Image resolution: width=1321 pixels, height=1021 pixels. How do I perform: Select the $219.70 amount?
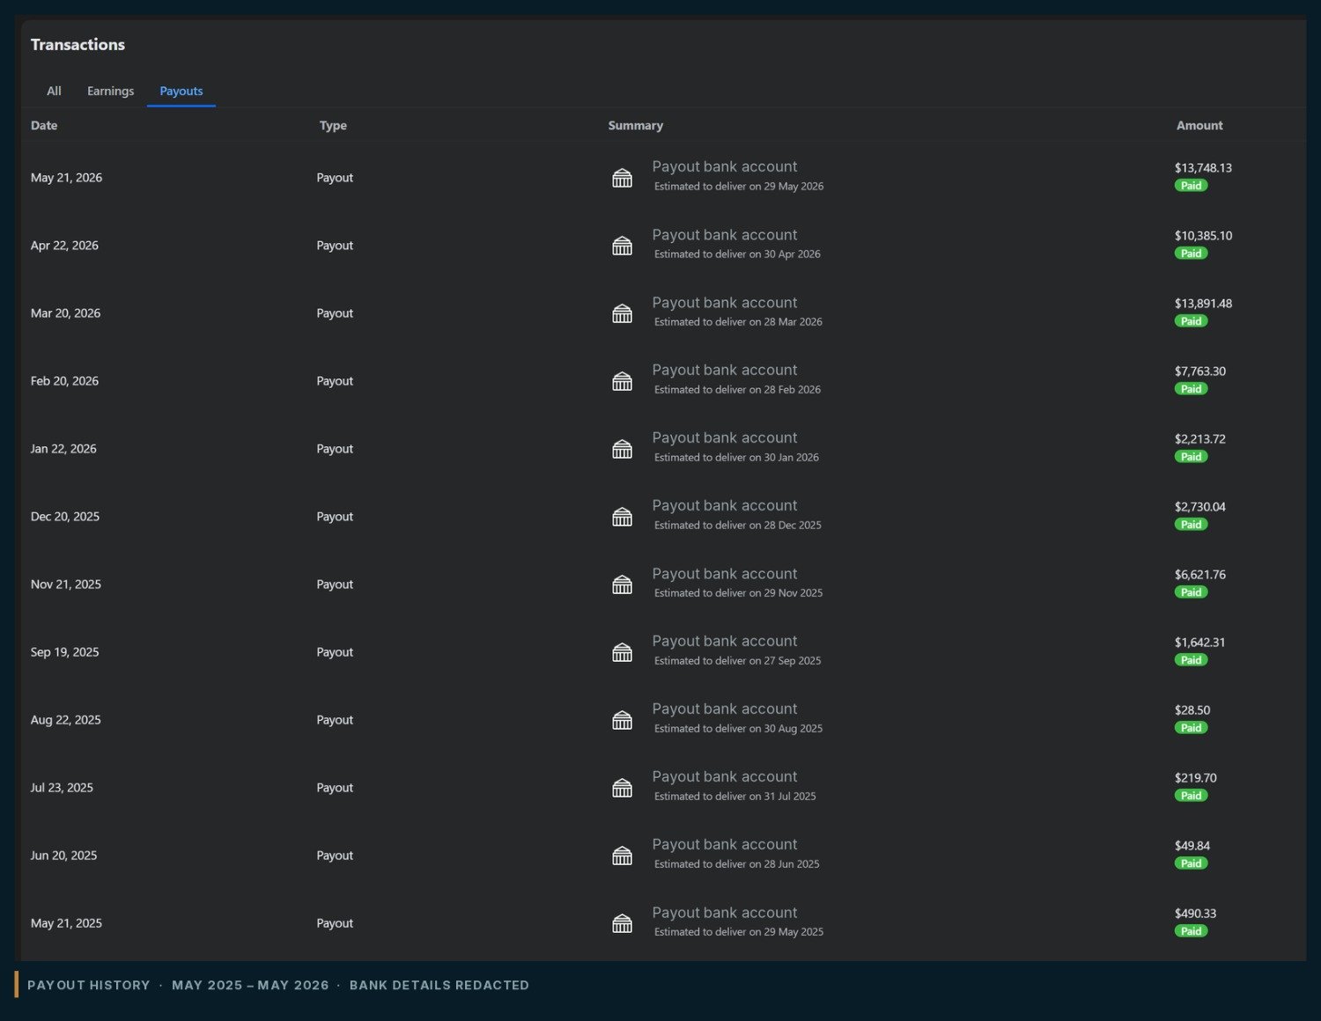[x=1195, y=778]
